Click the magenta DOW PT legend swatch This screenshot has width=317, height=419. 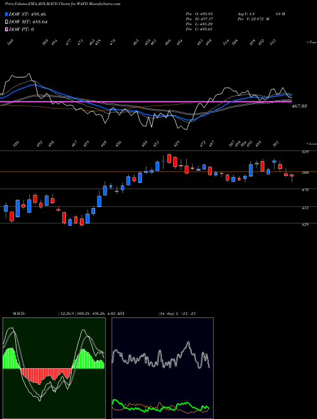pyautogui.click(x=6, y=29)
